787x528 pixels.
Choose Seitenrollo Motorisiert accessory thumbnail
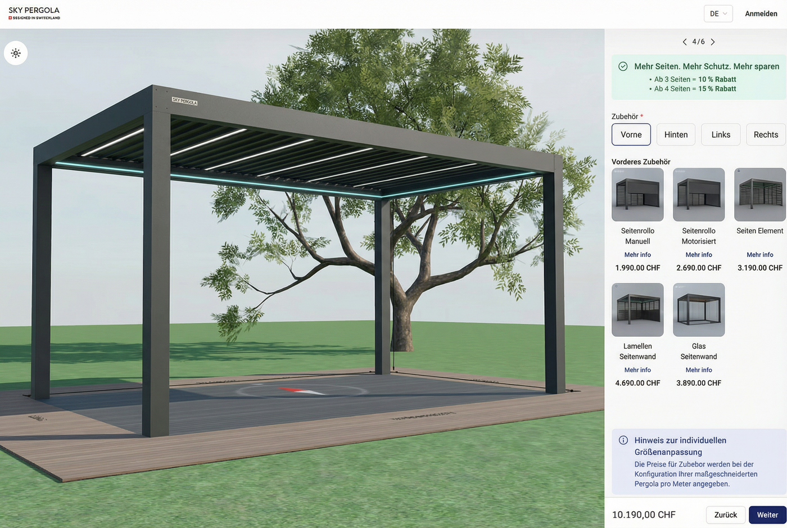pos(699,195)
